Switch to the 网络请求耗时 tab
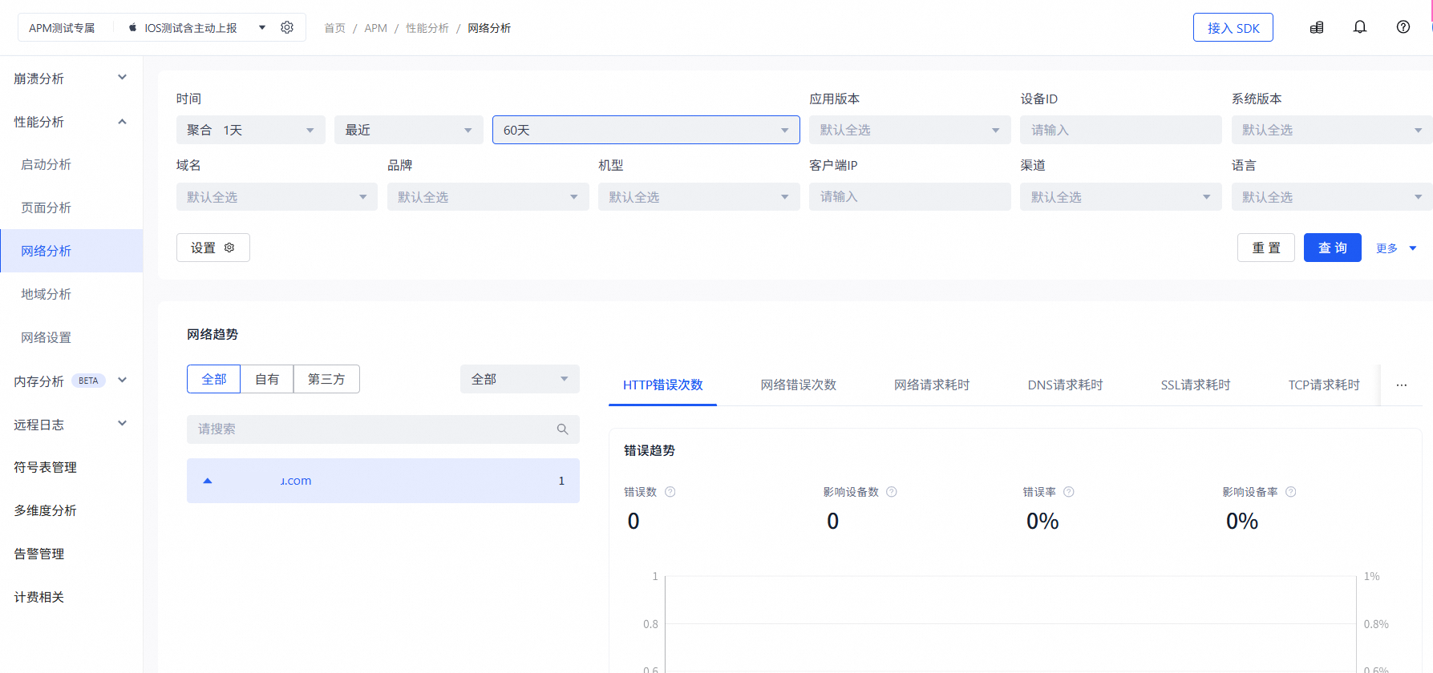1433x673 pixels. pos(932,385)
